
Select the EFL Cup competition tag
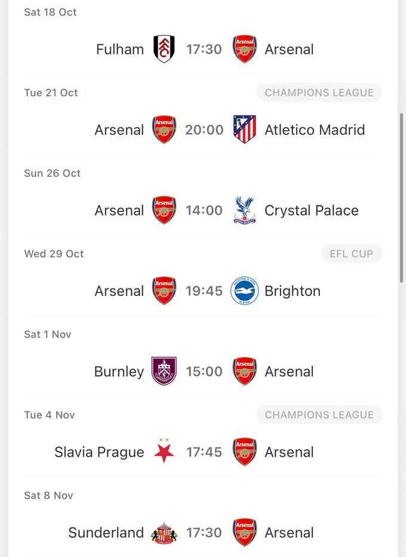(351, 254)
